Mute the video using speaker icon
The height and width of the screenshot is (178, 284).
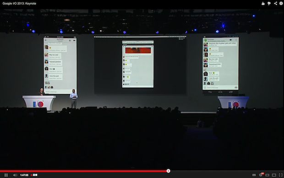pyautogui.click(x=15, y=175)
